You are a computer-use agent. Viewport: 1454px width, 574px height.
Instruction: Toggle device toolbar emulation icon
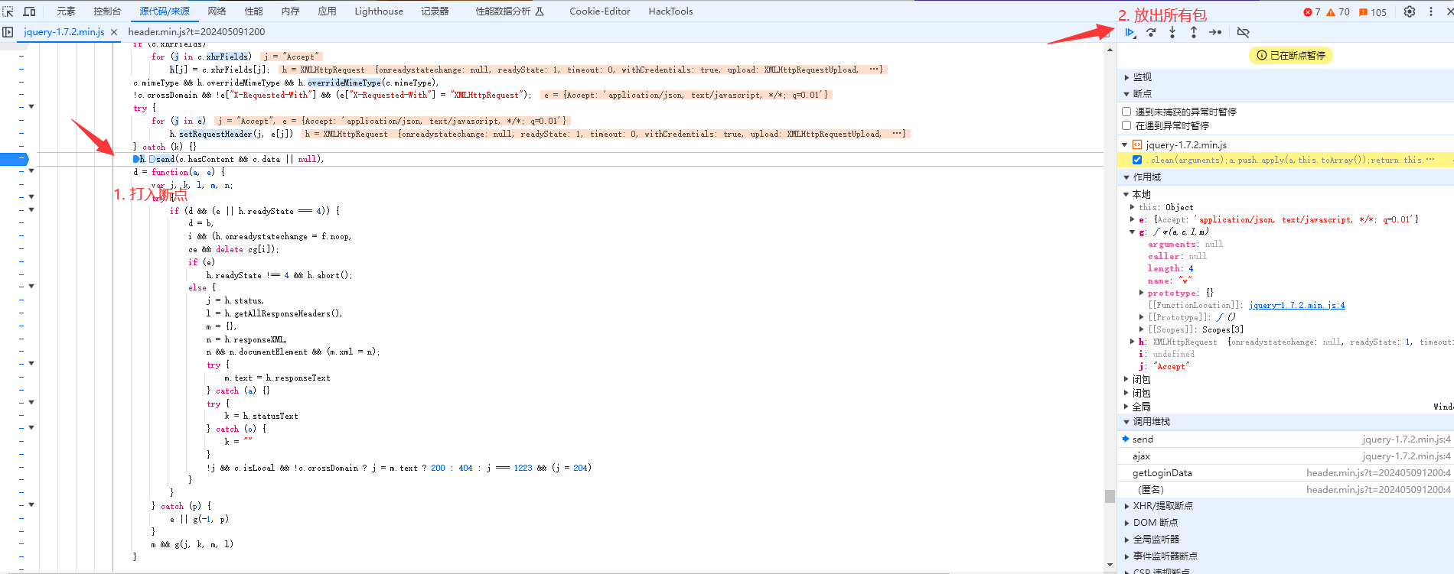tap(30, 11)
